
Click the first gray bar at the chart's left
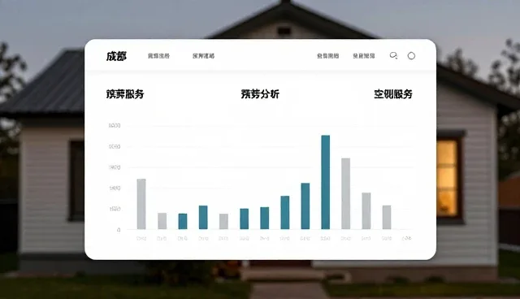(x=141, y=204)
